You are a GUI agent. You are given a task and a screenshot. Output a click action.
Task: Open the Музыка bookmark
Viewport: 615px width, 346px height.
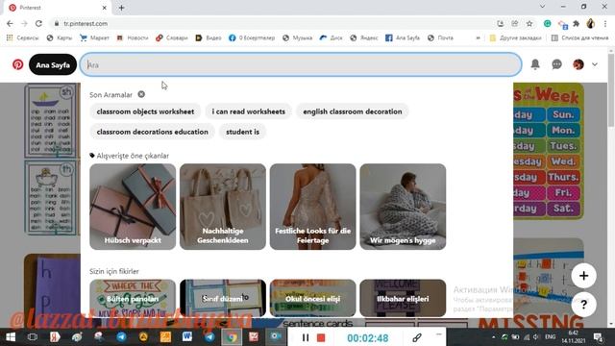pyautogui.click(x=297, y=37)
